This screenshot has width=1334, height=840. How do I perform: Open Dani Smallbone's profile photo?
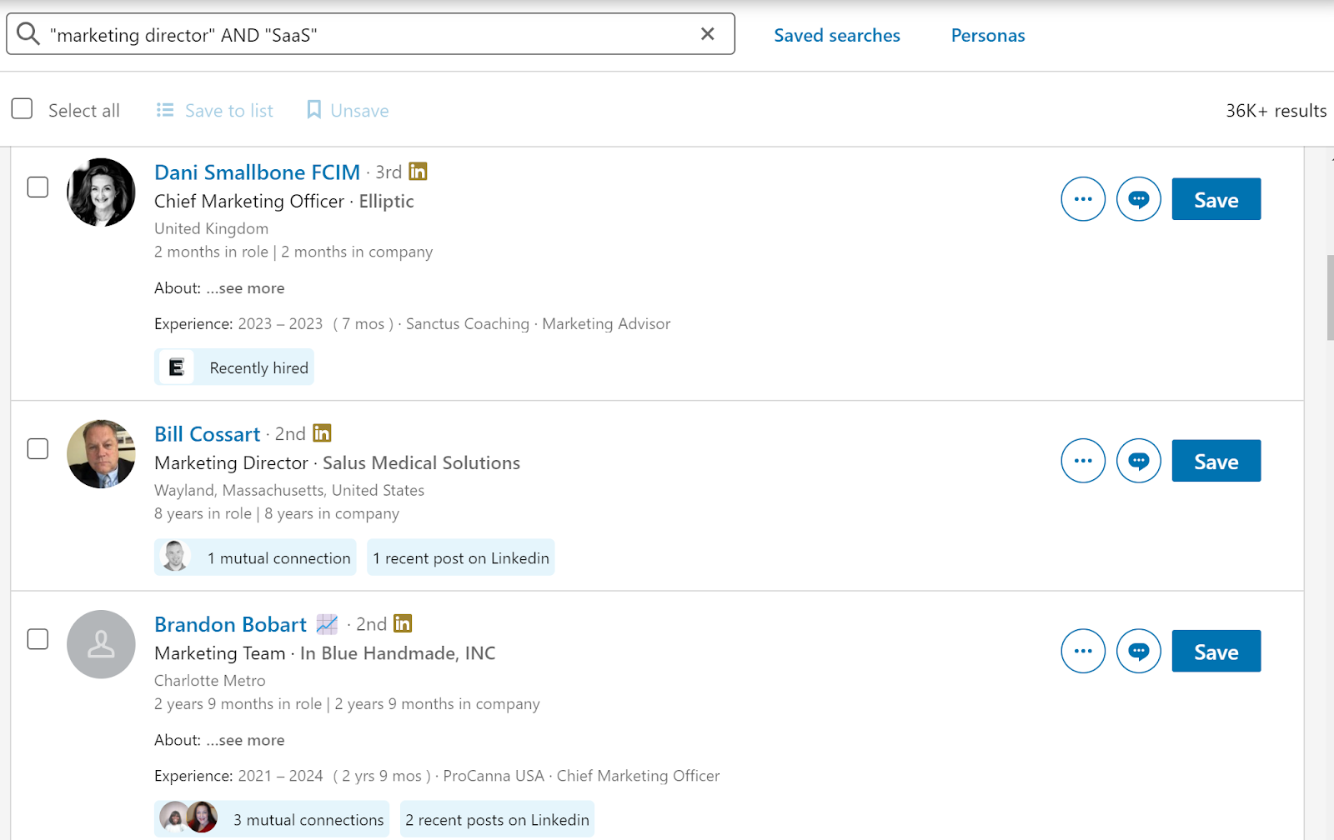pyautogui.click(x=101, y=192)
